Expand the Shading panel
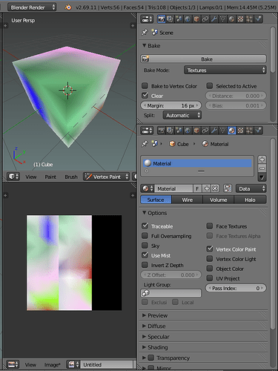The width and height of the screenshot is (278, 371). pos(155,347)
